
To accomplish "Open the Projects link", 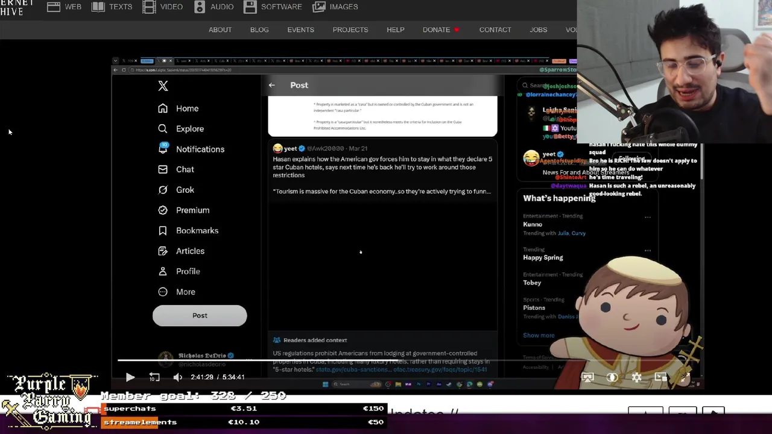I will click(x=350, y=30).
